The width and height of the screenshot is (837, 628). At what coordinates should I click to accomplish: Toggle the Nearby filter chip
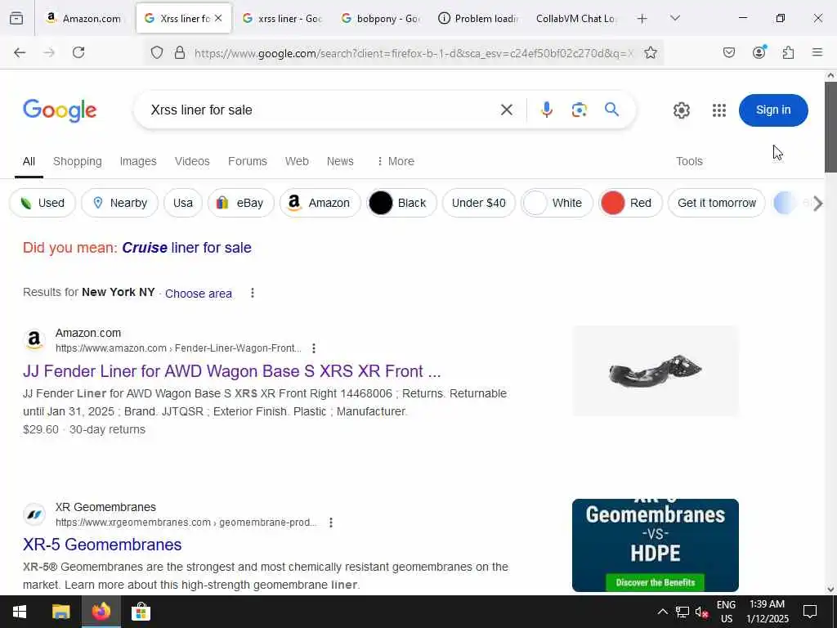tap(119, 203)
